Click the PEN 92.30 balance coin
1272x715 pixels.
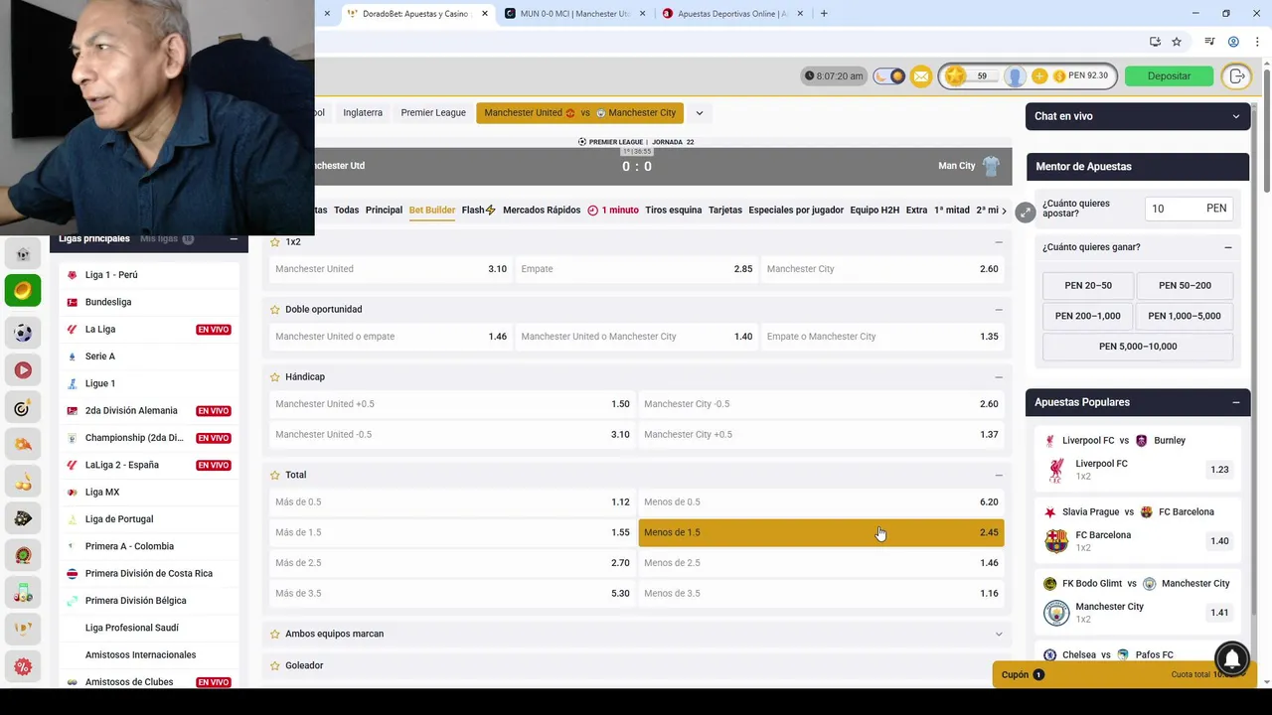1059,76
